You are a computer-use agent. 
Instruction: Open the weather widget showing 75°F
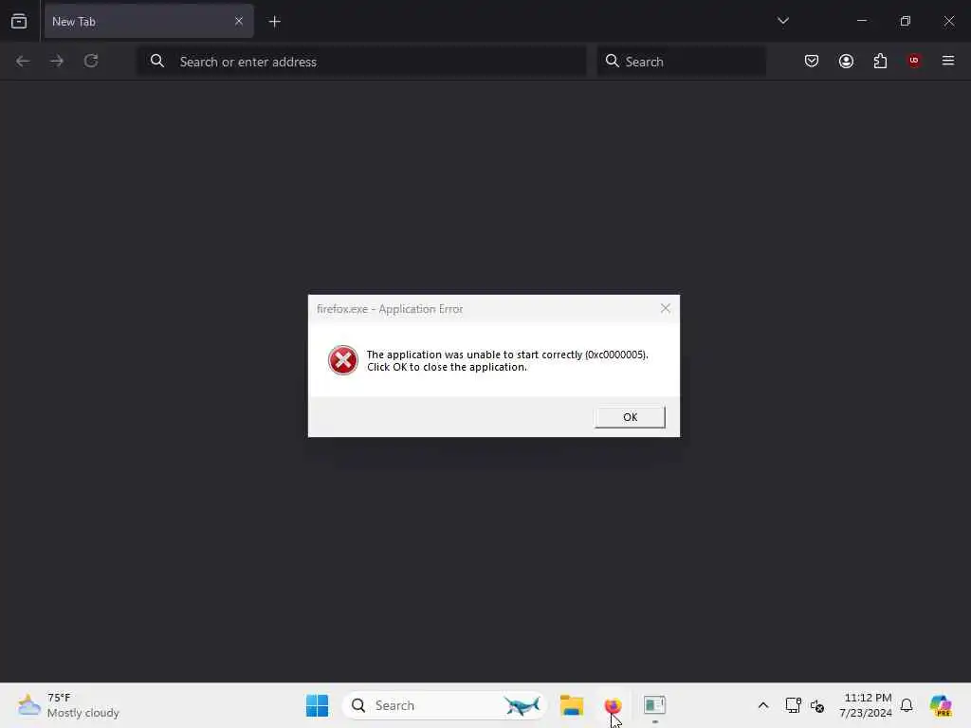pyautogui.click(x=68, y=705)
